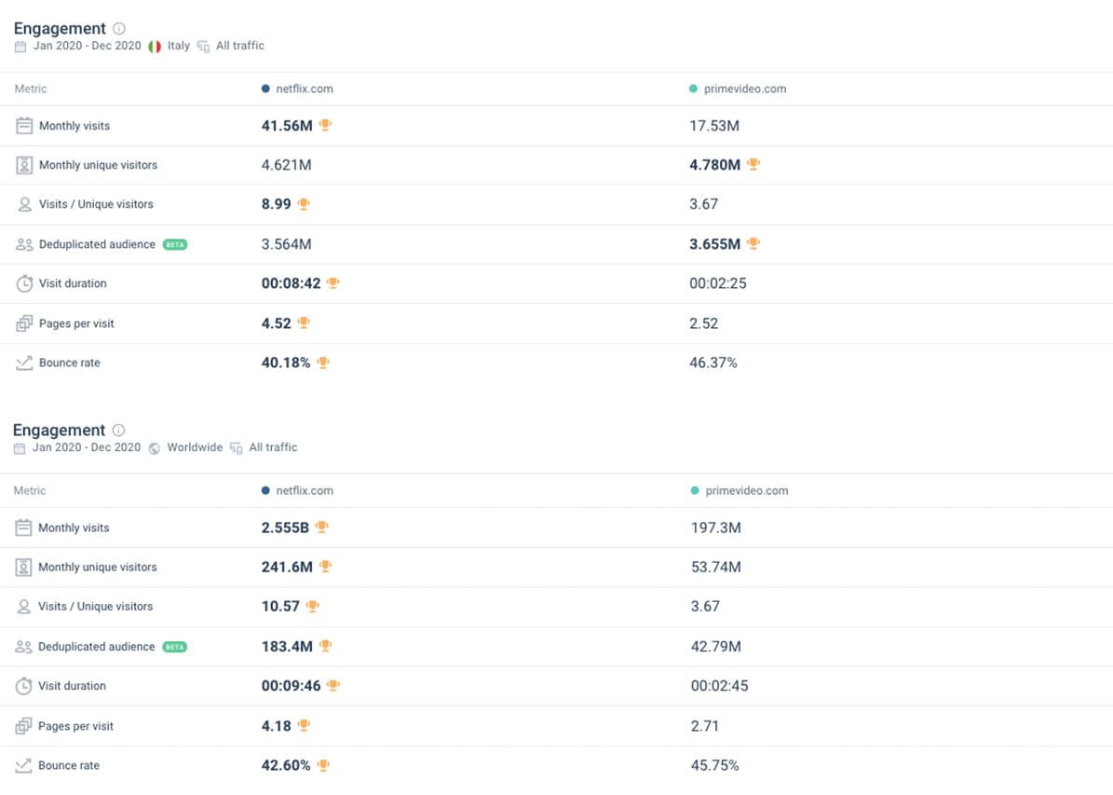Click the traffic devices icon in the Worldwide header
The height and width of the screenshot is (795, 1113).
tap(237, 448)
